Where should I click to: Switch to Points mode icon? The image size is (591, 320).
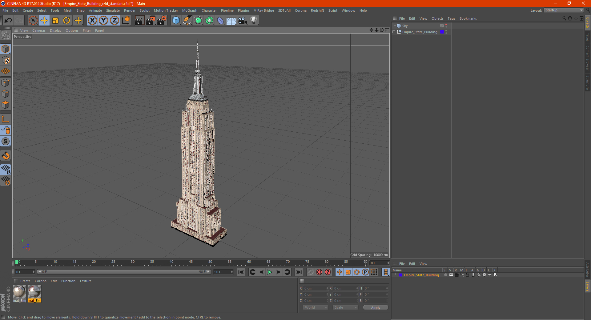click(6, 83)
